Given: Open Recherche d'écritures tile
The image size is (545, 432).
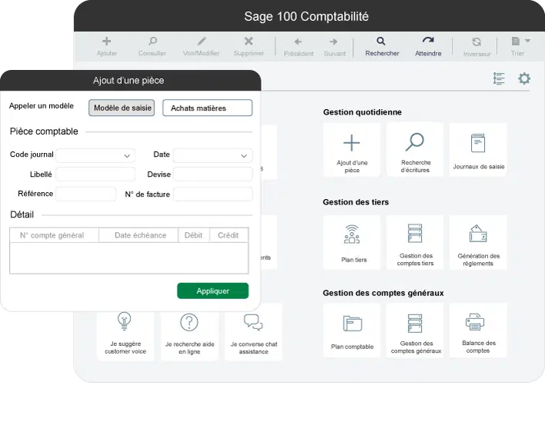Looking at the screenshot, I should [415, 150].
